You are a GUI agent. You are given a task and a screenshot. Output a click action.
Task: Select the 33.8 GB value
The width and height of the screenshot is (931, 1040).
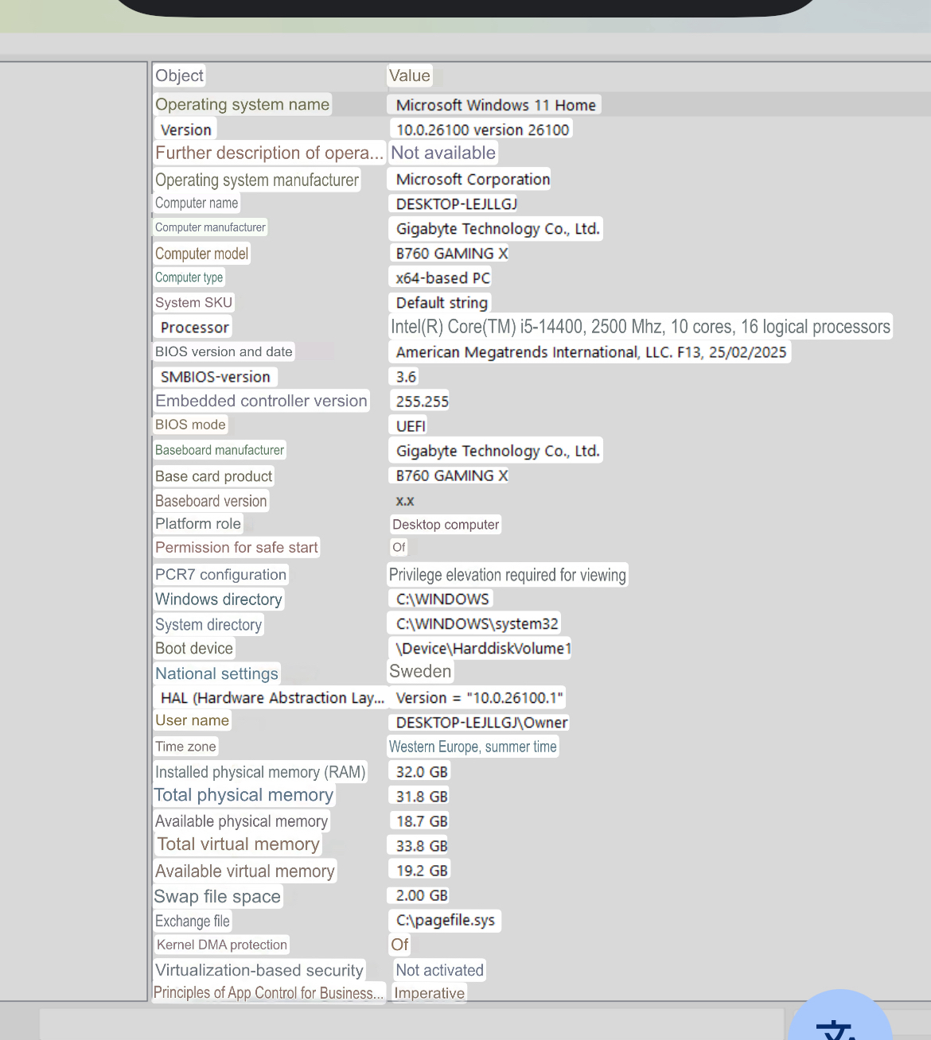pos(422,846)
